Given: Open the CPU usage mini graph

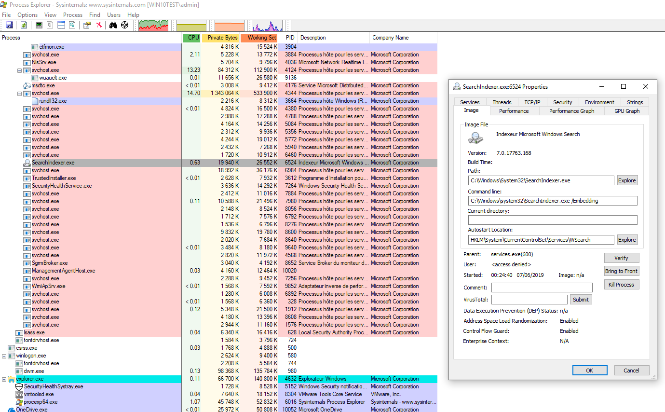Looking at the screenshot, I should (x=153, y=26).
